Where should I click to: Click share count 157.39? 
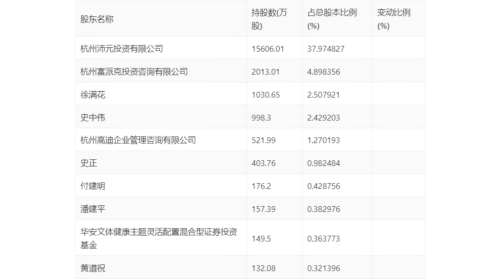click(x=263, y=209)
